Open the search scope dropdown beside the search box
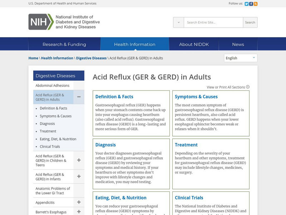Image resolution: width=286 pixels, height=215 pixels. point(178,22)
